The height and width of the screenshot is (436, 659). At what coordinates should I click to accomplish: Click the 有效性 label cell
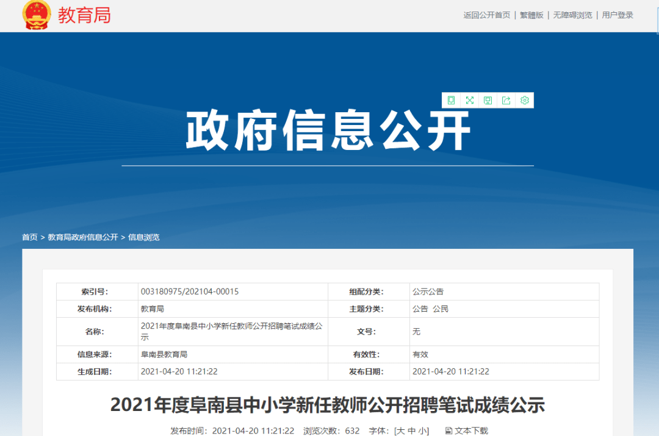[369, 354]
